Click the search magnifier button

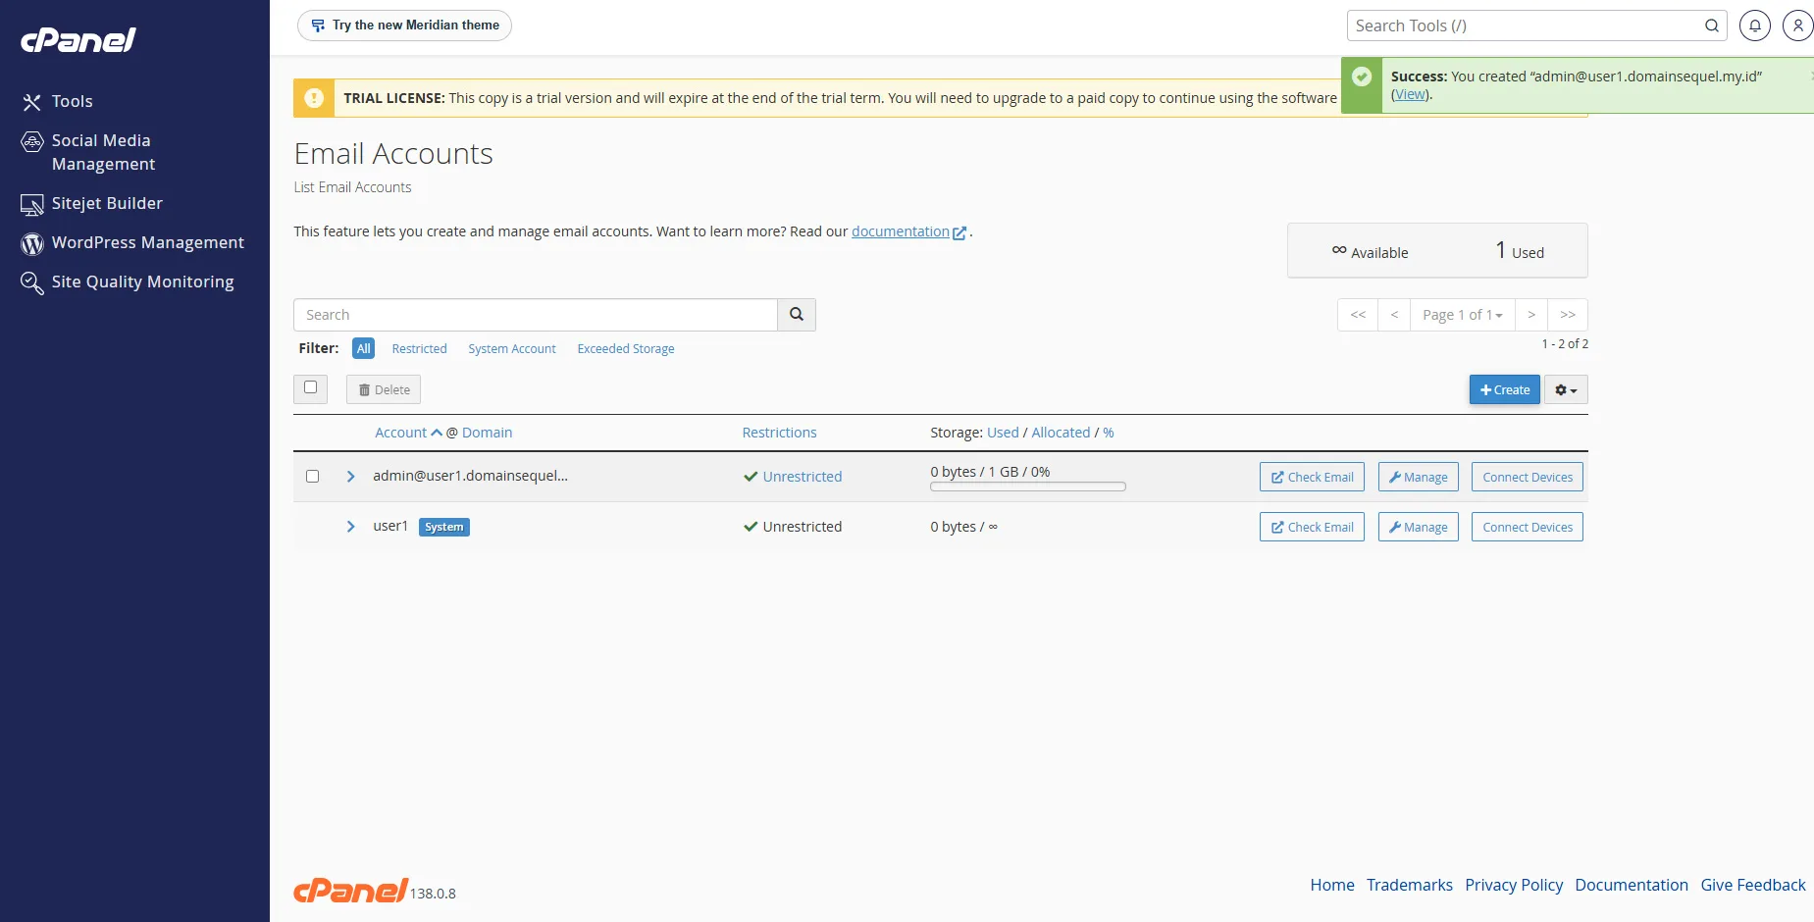tap(797, 315)
